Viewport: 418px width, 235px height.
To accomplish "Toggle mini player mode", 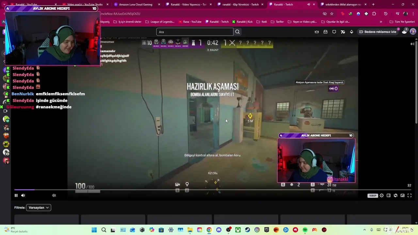I will pyautogui.click(x=402, y=196).
